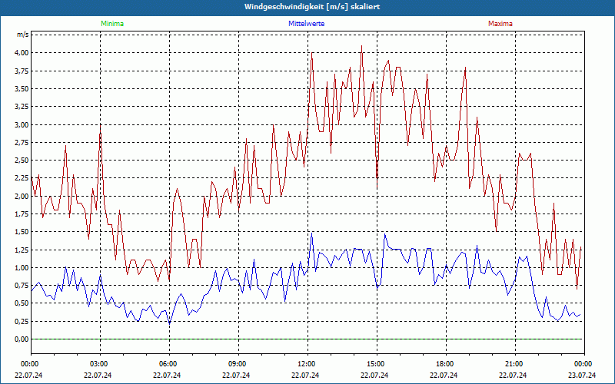615x384 pixels.
Task: Click the 2,75 y-axis value
Action: click(22, 143)
